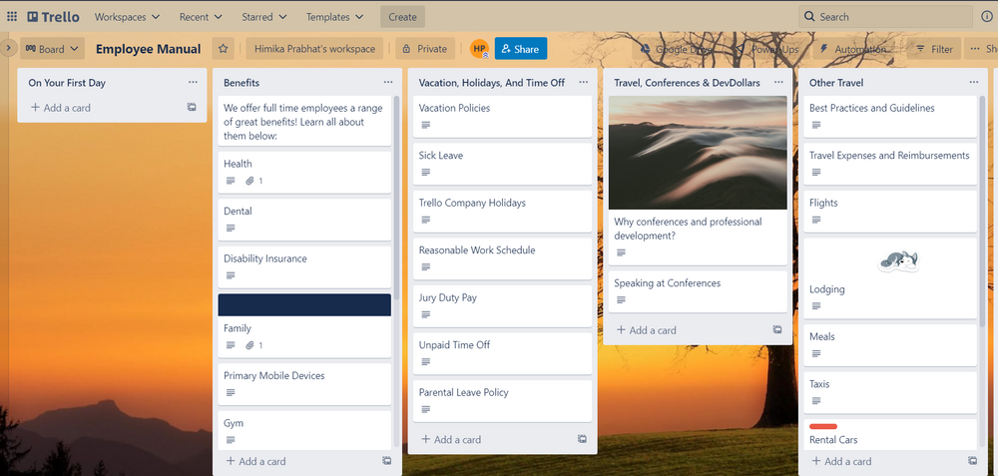
Task: Open the card with the foggy hills cover image
Action: (x=698, y=180)
